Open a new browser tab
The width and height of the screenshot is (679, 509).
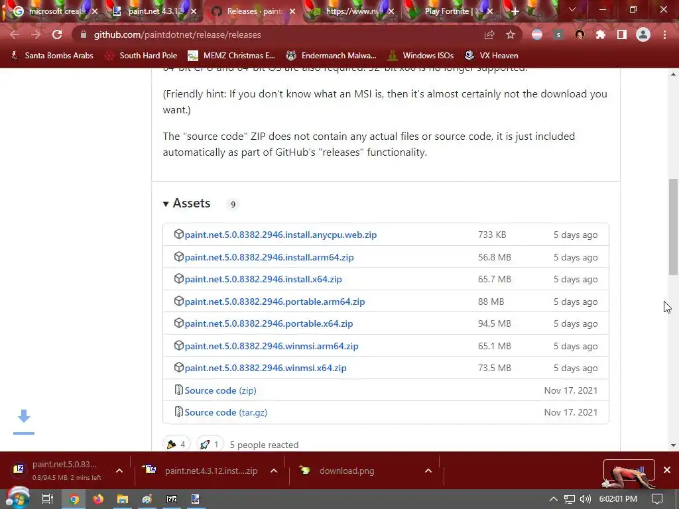pyautogui.click(x=515, y=11)
